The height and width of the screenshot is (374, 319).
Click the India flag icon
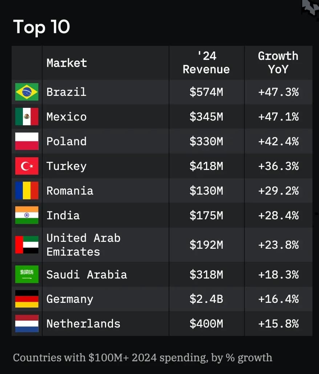click(x=27, y=215)
